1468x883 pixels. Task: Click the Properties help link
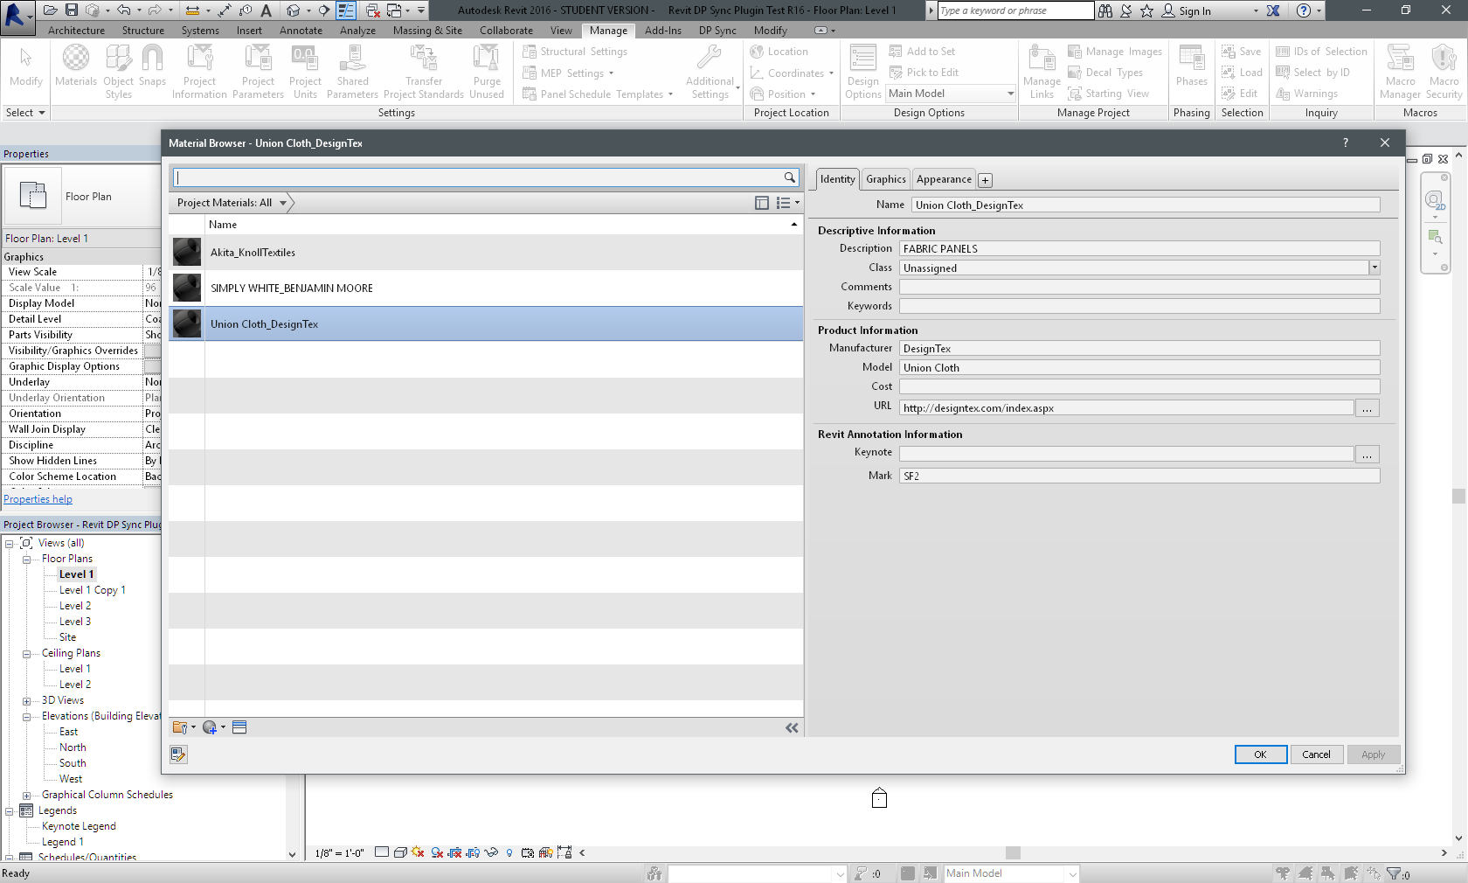(x=38, y=499)
